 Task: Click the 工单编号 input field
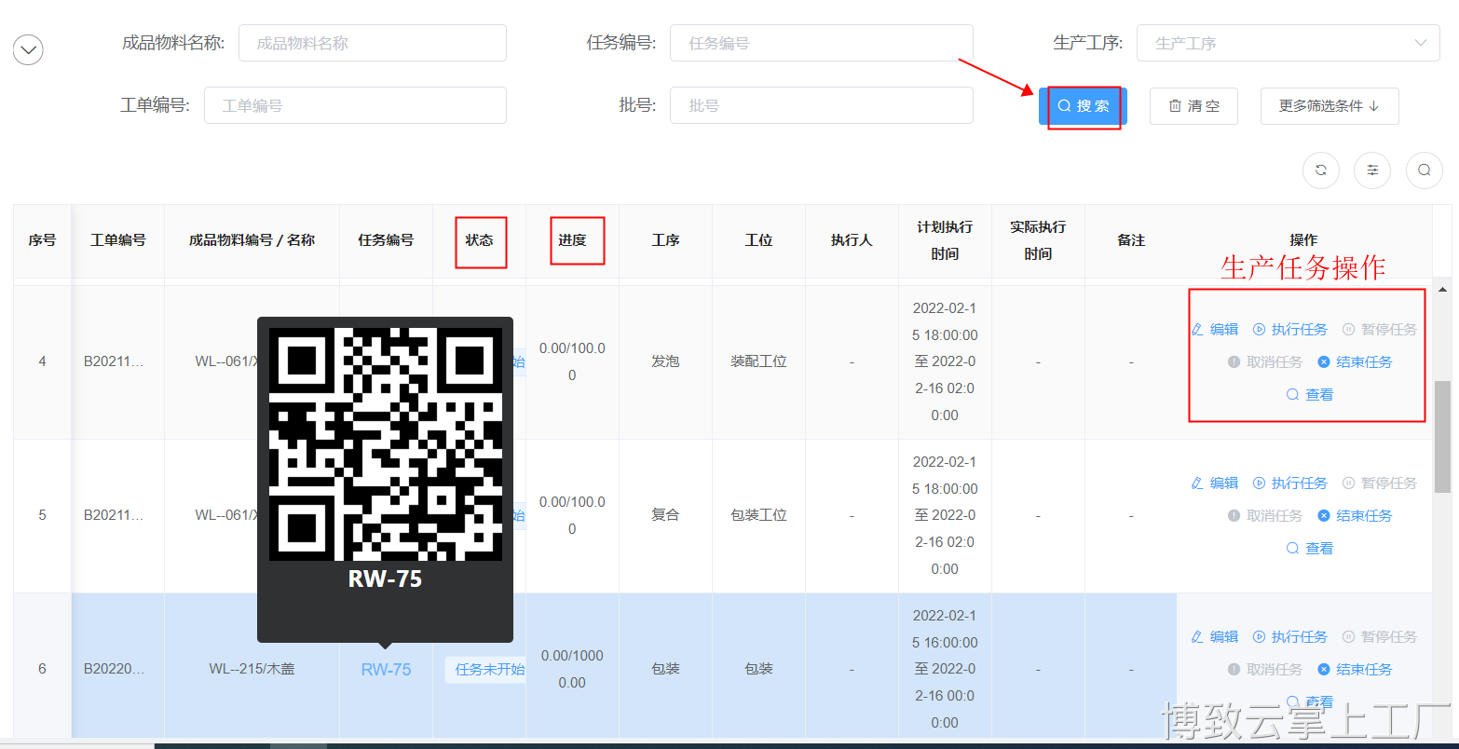click(x=355, y=105)
